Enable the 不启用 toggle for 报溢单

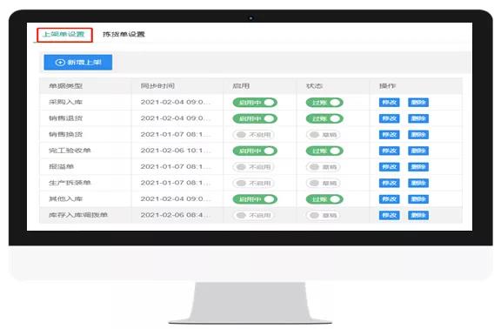pos(253,167)
